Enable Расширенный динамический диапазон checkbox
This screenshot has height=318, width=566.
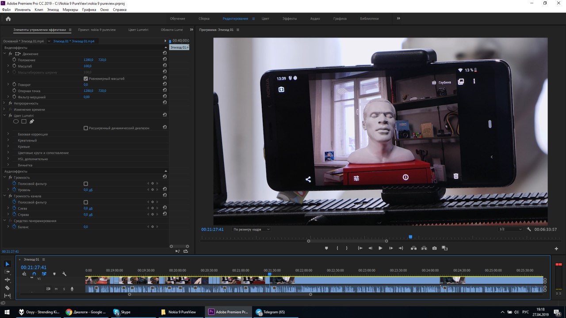tap(86, 128)
